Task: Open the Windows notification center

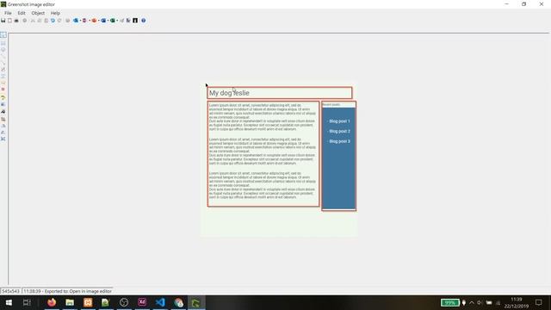Action: pos(539,302)
